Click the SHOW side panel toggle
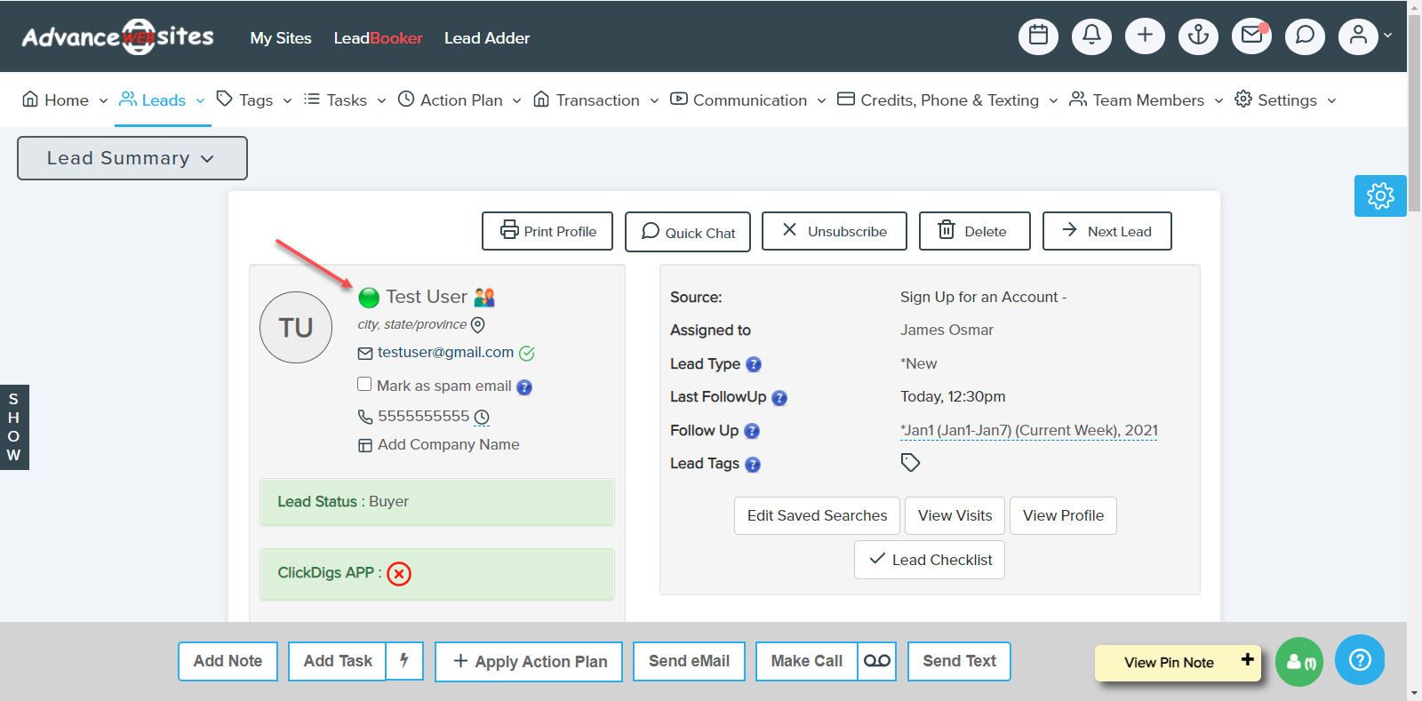The image size is (1422, 701). click(x=14, y=427)
